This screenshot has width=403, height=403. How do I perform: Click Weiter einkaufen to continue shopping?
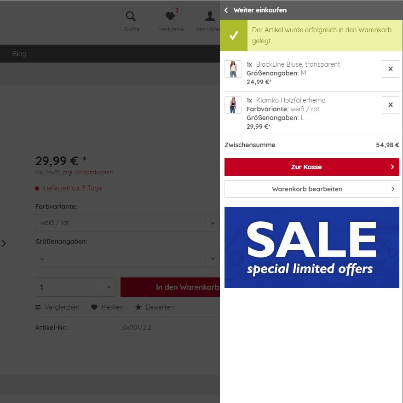point(260,10)
